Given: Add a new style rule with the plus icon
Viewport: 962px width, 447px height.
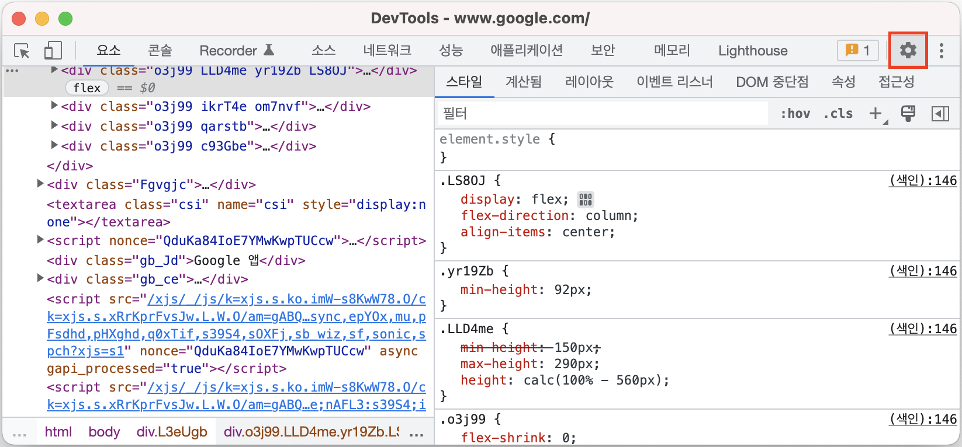Looking at the screenshot, I should tap(876, 113).
